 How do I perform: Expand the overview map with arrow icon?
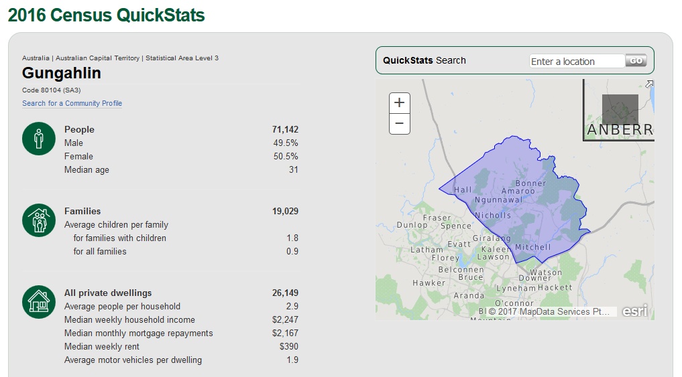648,84
